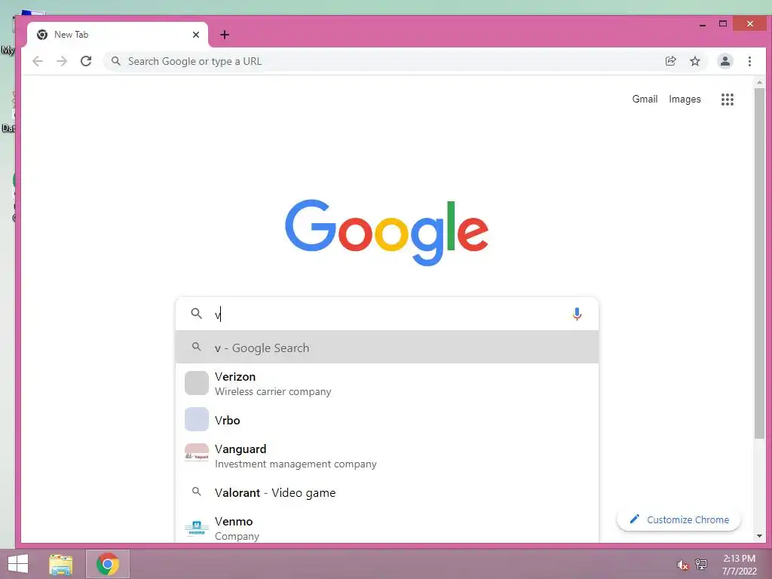
Task: Maximize the Chrome window
Action: click(723, 23)
